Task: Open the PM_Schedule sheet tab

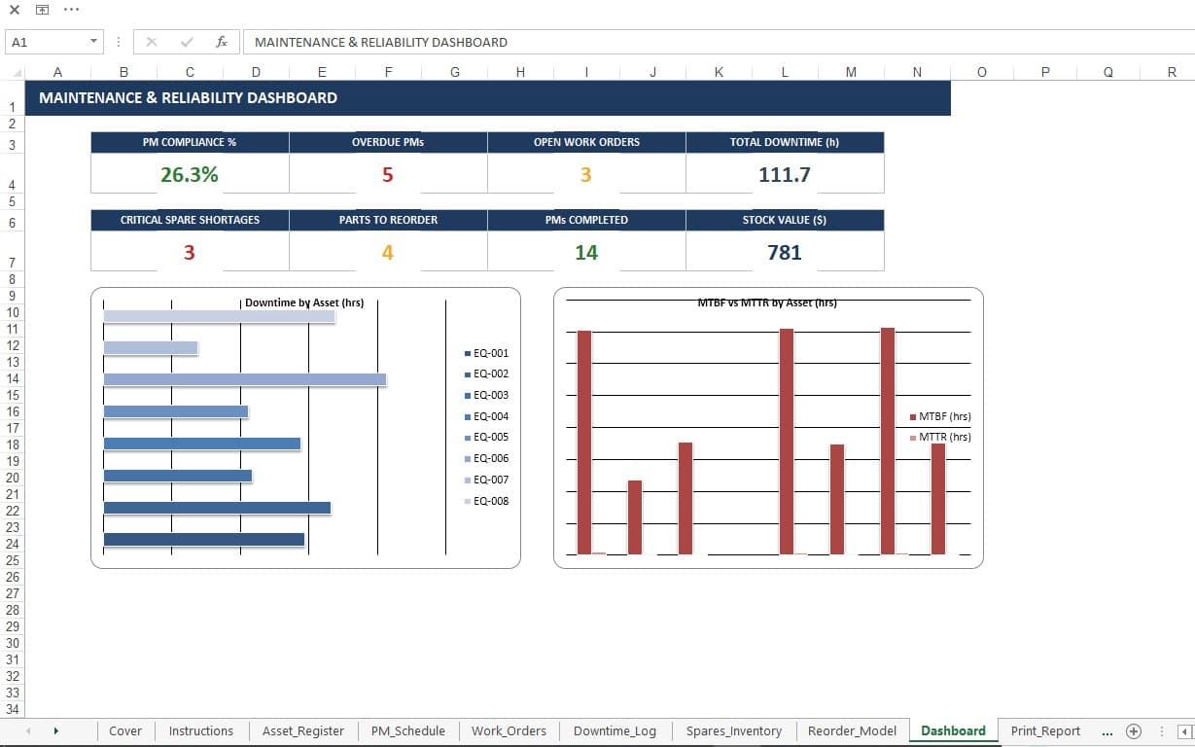Action: [x=408, y=731]
